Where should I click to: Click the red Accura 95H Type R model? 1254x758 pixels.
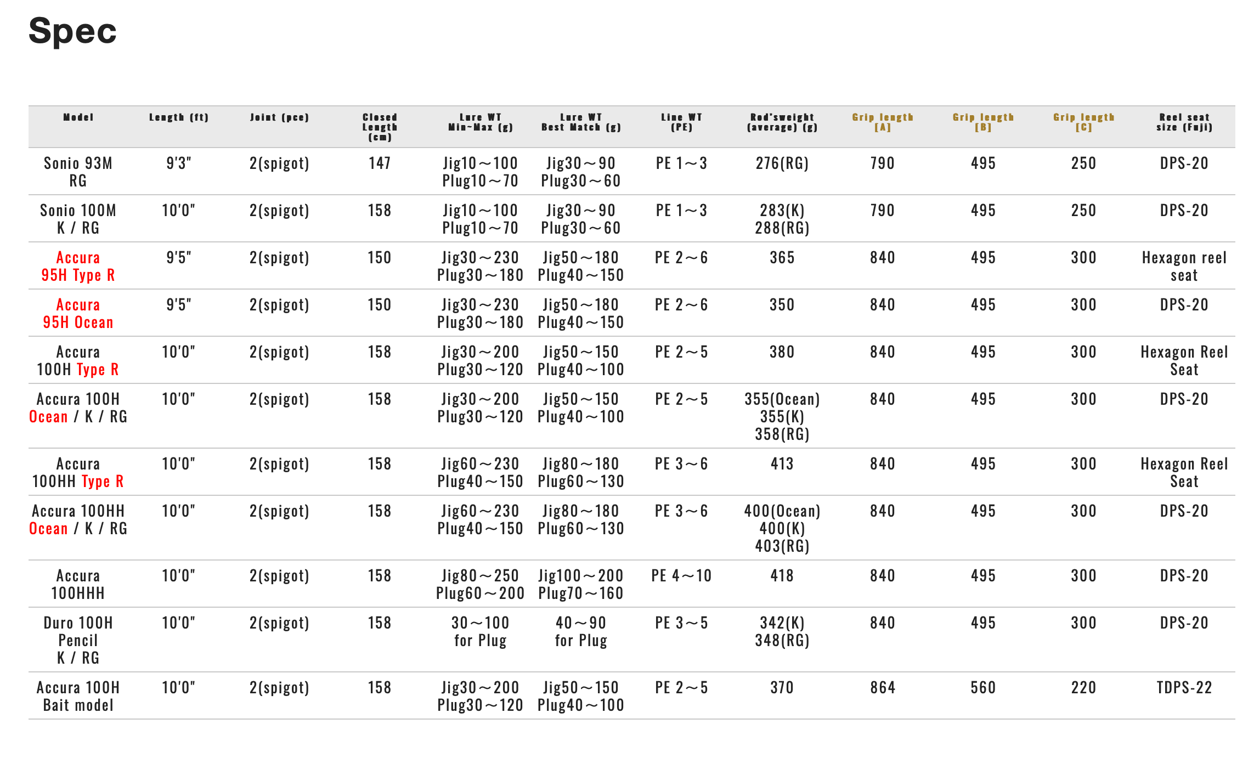point(78,266)
